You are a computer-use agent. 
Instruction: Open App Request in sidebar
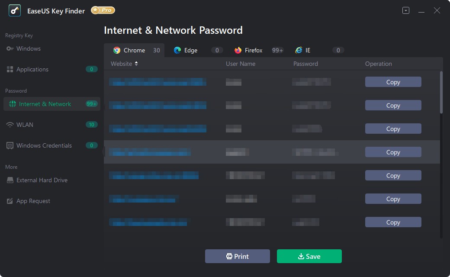tap(33, 201)
